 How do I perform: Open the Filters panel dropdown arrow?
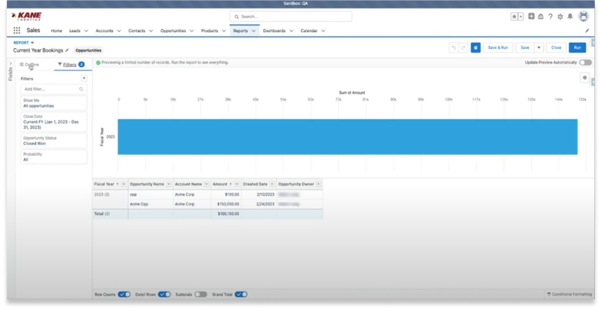click(84, 78)
